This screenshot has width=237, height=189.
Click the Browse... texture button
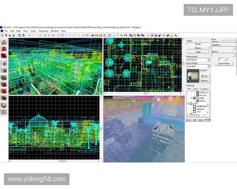(x=205, y=76)
